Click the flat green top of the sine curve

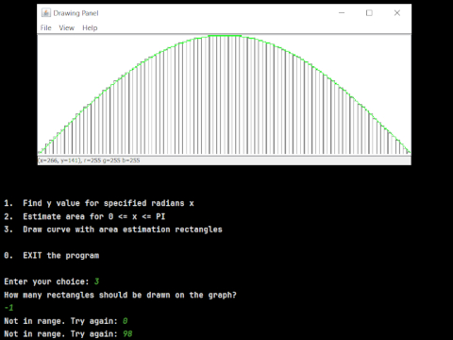click(225, 36)
